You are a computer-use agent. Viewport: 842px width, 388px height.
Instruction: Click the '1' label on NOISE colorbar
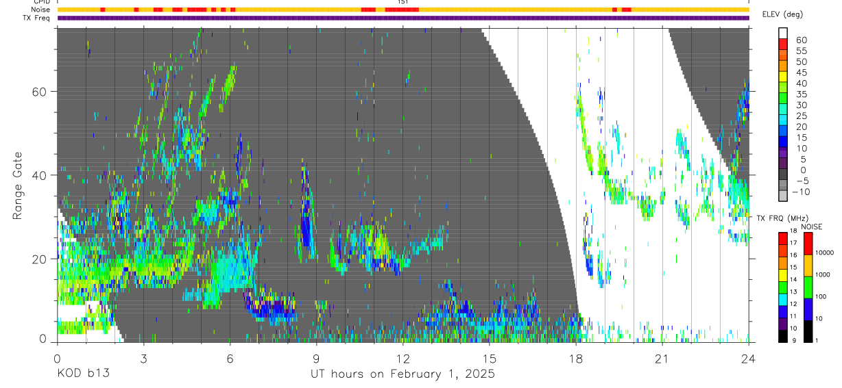(x=818, y=341)
